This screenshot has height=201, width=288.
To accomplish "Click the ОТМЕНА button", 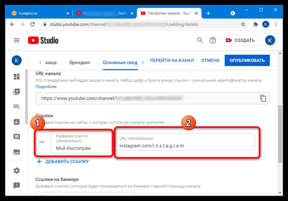I will pos(210,60).
